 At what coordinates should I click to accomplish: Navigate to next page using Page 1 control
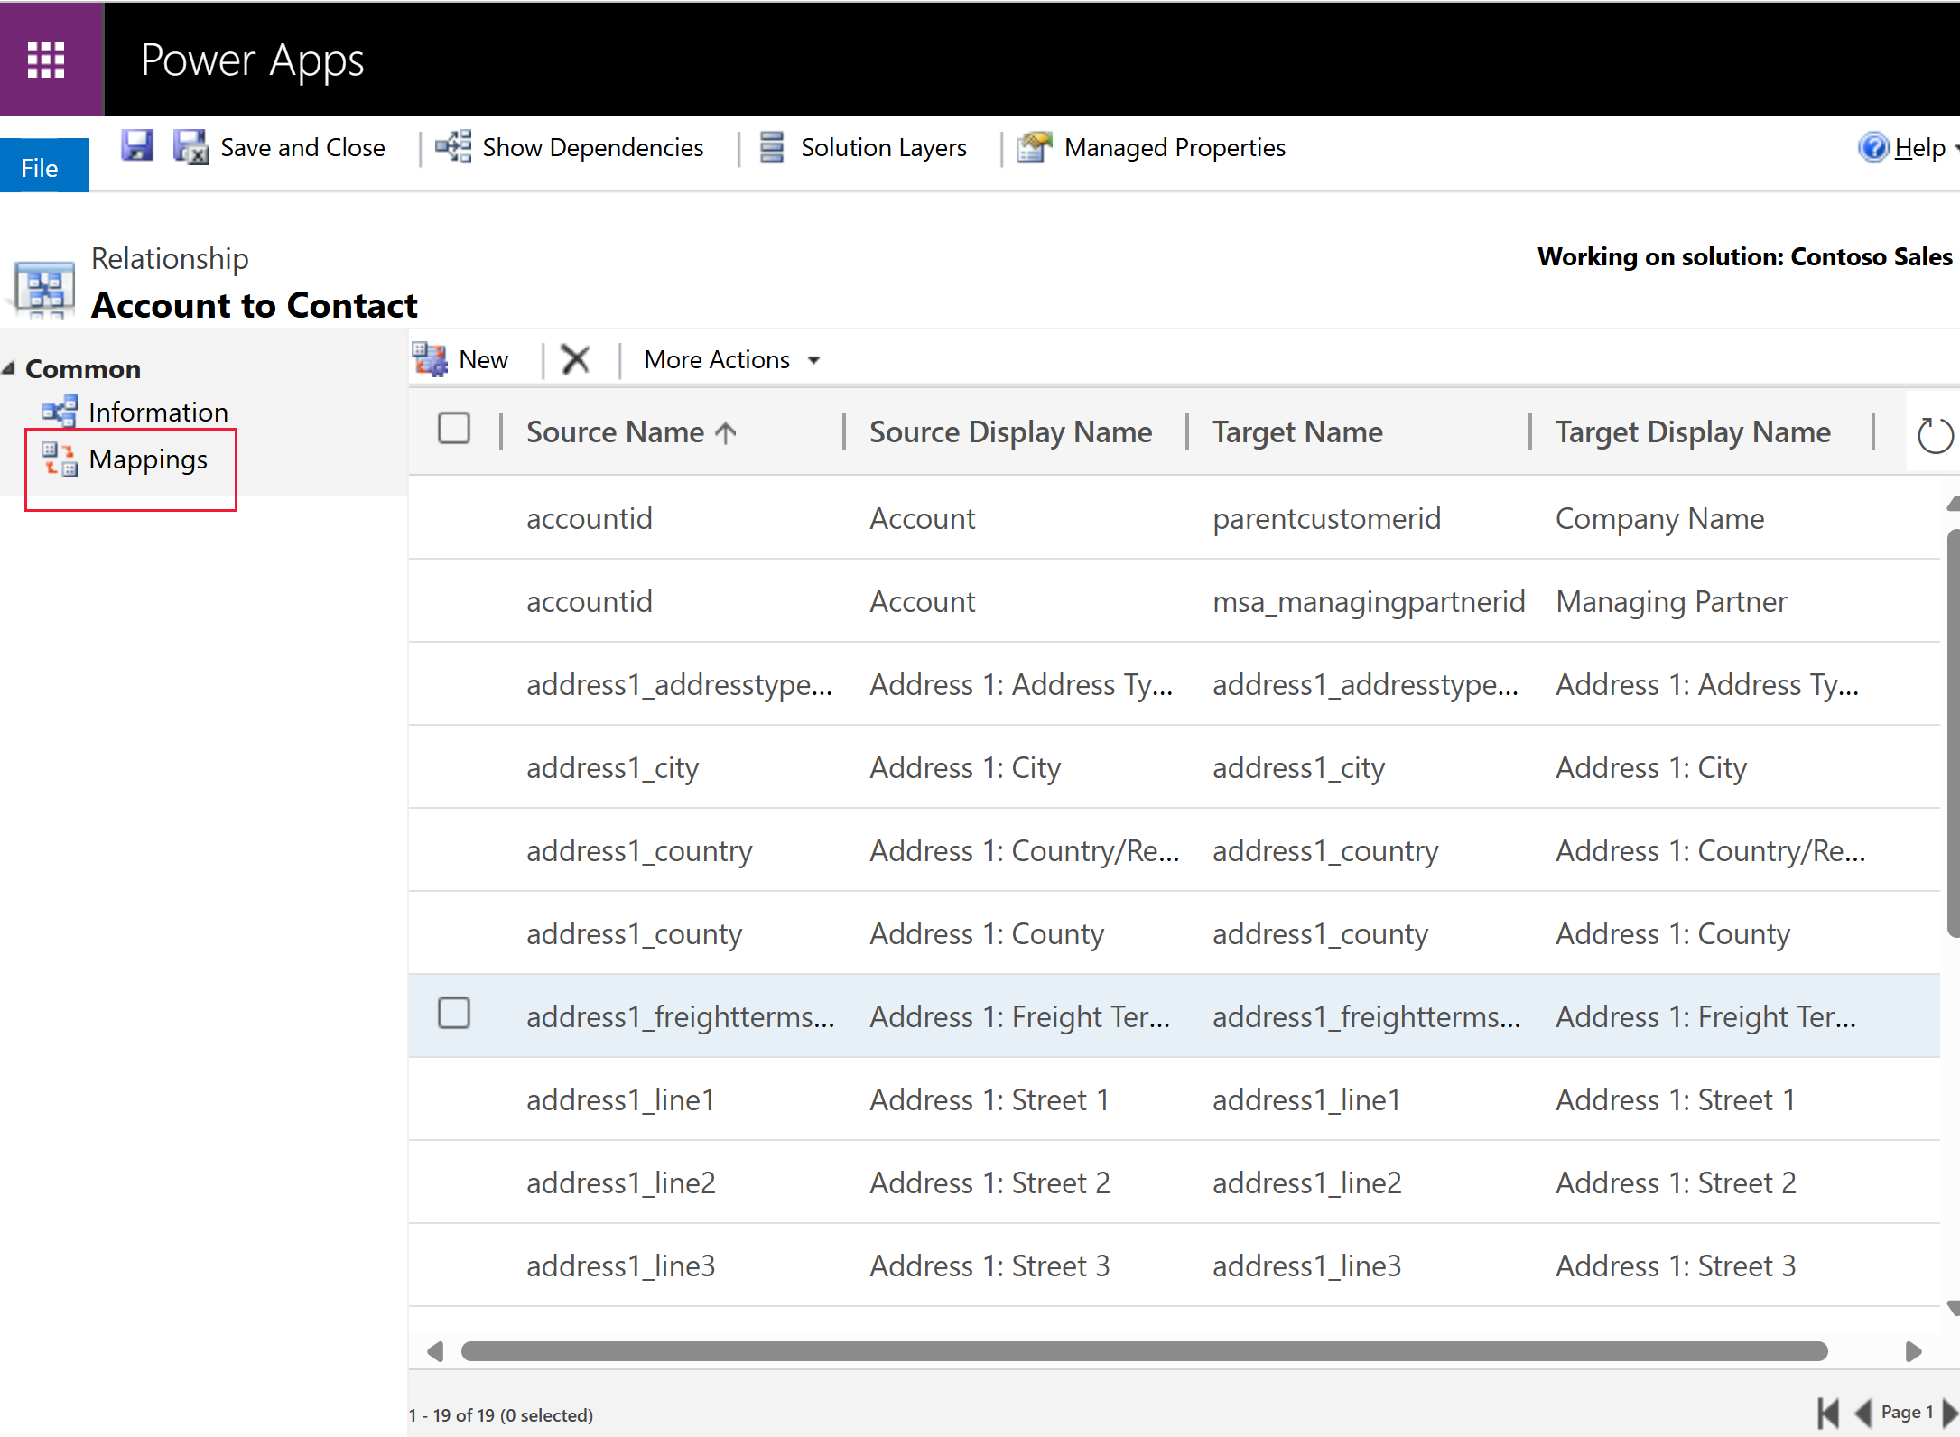coord(1951,1405)
